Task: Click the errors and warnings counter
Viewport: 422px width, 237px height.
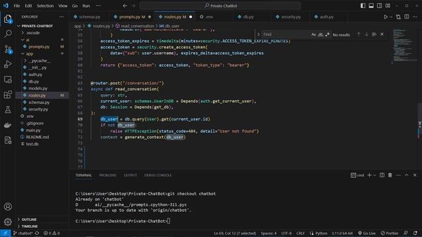Action: [x=51, y=233]
